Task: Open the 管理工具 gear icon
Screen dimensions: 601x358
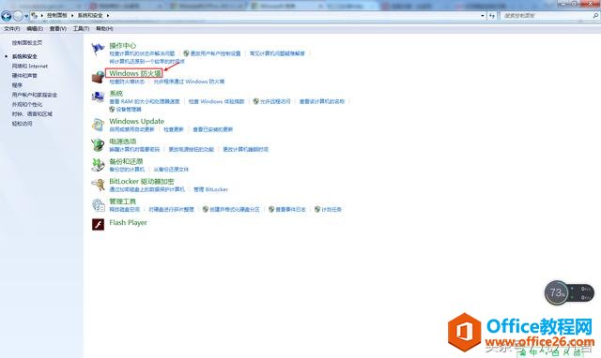Action: [x=98, y=205]
